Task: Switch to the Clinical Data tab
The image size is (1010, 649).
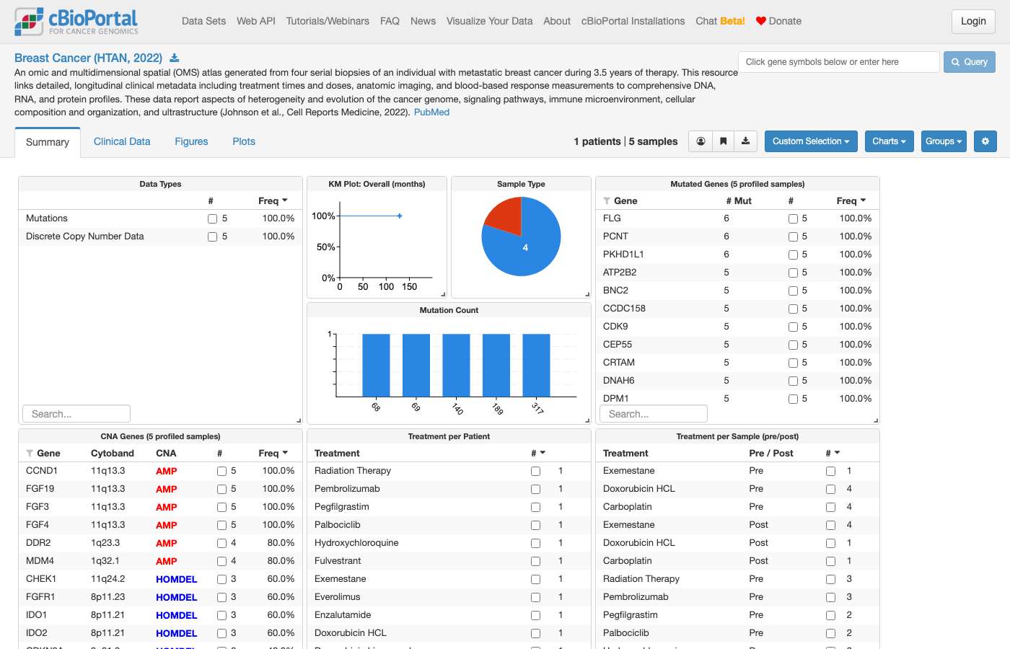Action: click(122, 141)
